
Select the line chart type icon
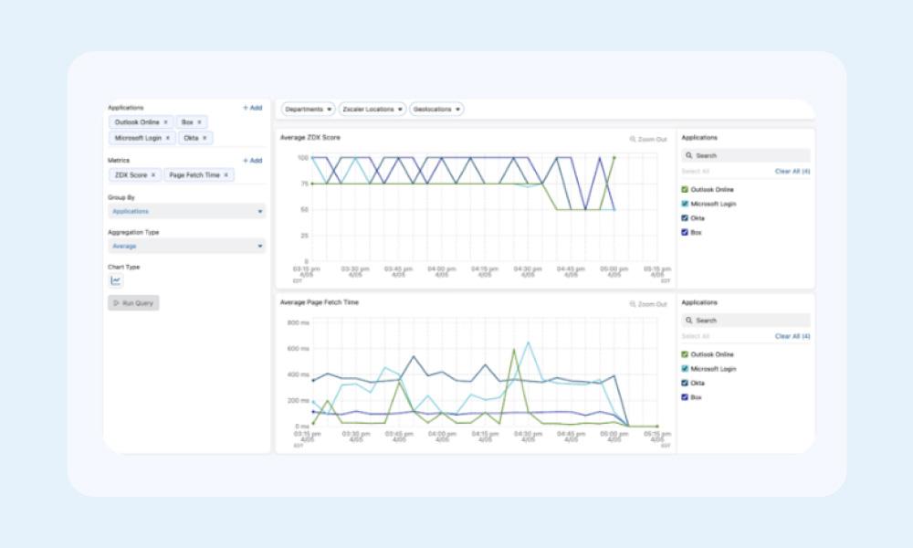[116, 281]
